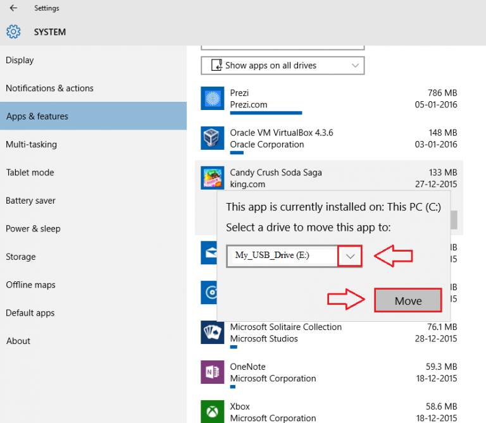Open Storage settings
The height and width of the screenshot is (423, 486).
tap(21, 257)
